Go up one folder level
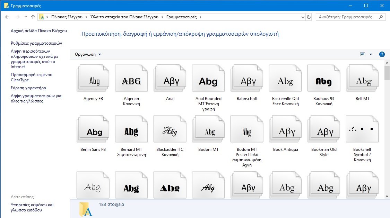Image resolution: width=390 pixels, height=218 pixels. (33, 17)
